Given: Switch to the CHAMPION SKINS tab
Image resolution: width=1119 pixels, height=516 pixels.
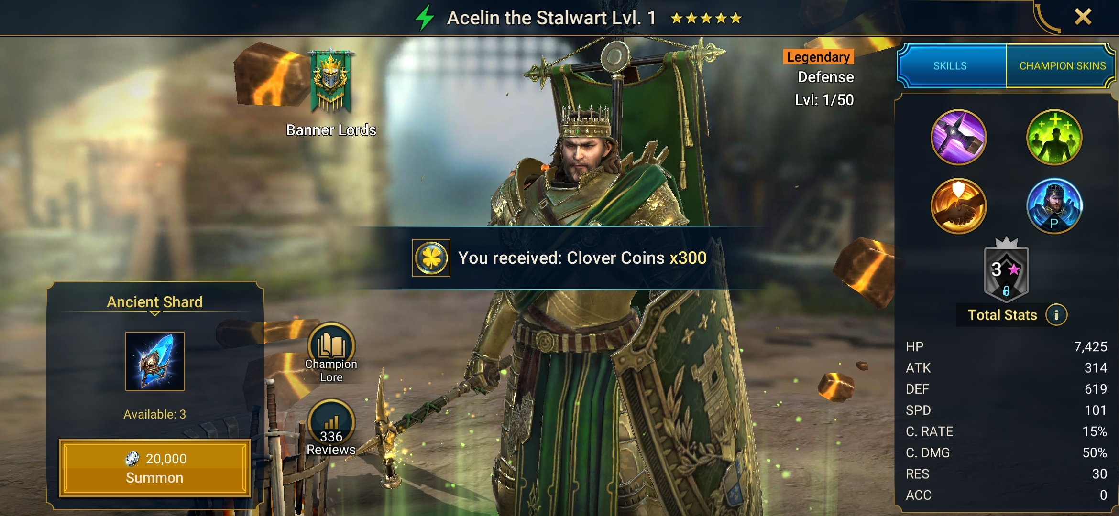Looking at the screenshot, I should pos(1062,66).
